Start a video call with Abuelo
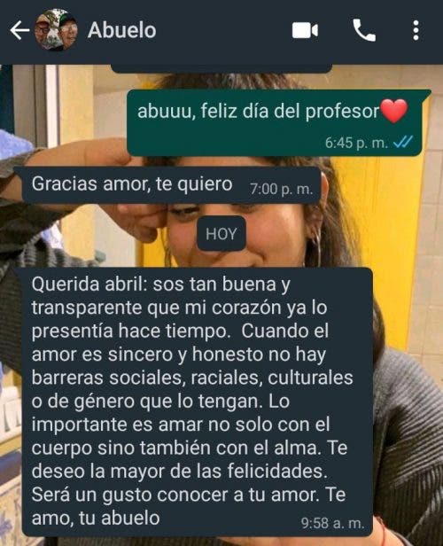This screenshot has height=546, width=443. tap(305, 30)
